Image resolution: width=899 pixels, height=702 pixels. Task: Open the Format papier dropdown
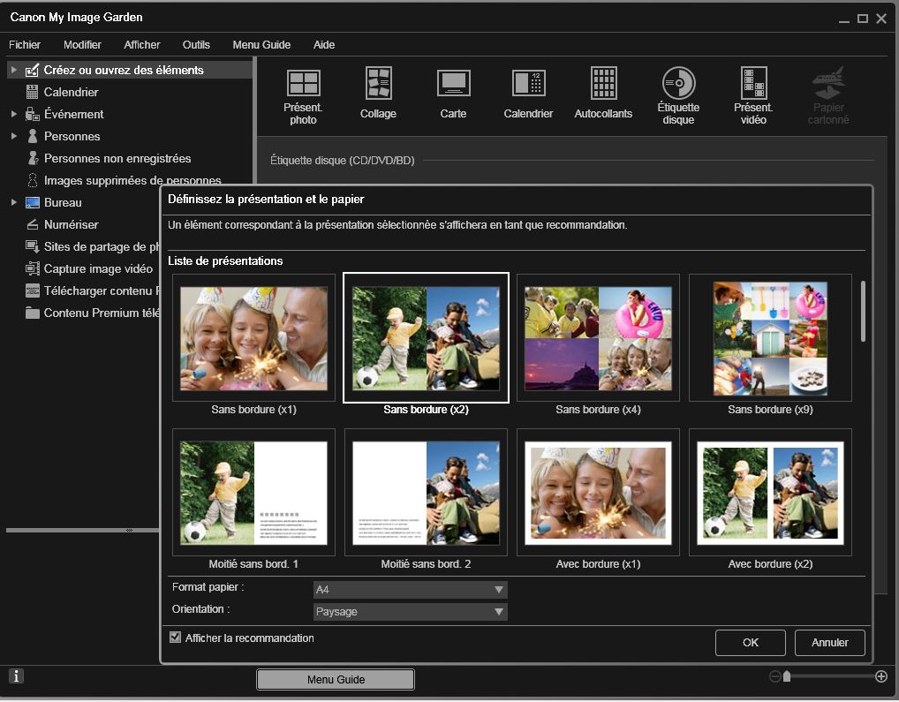410,589
